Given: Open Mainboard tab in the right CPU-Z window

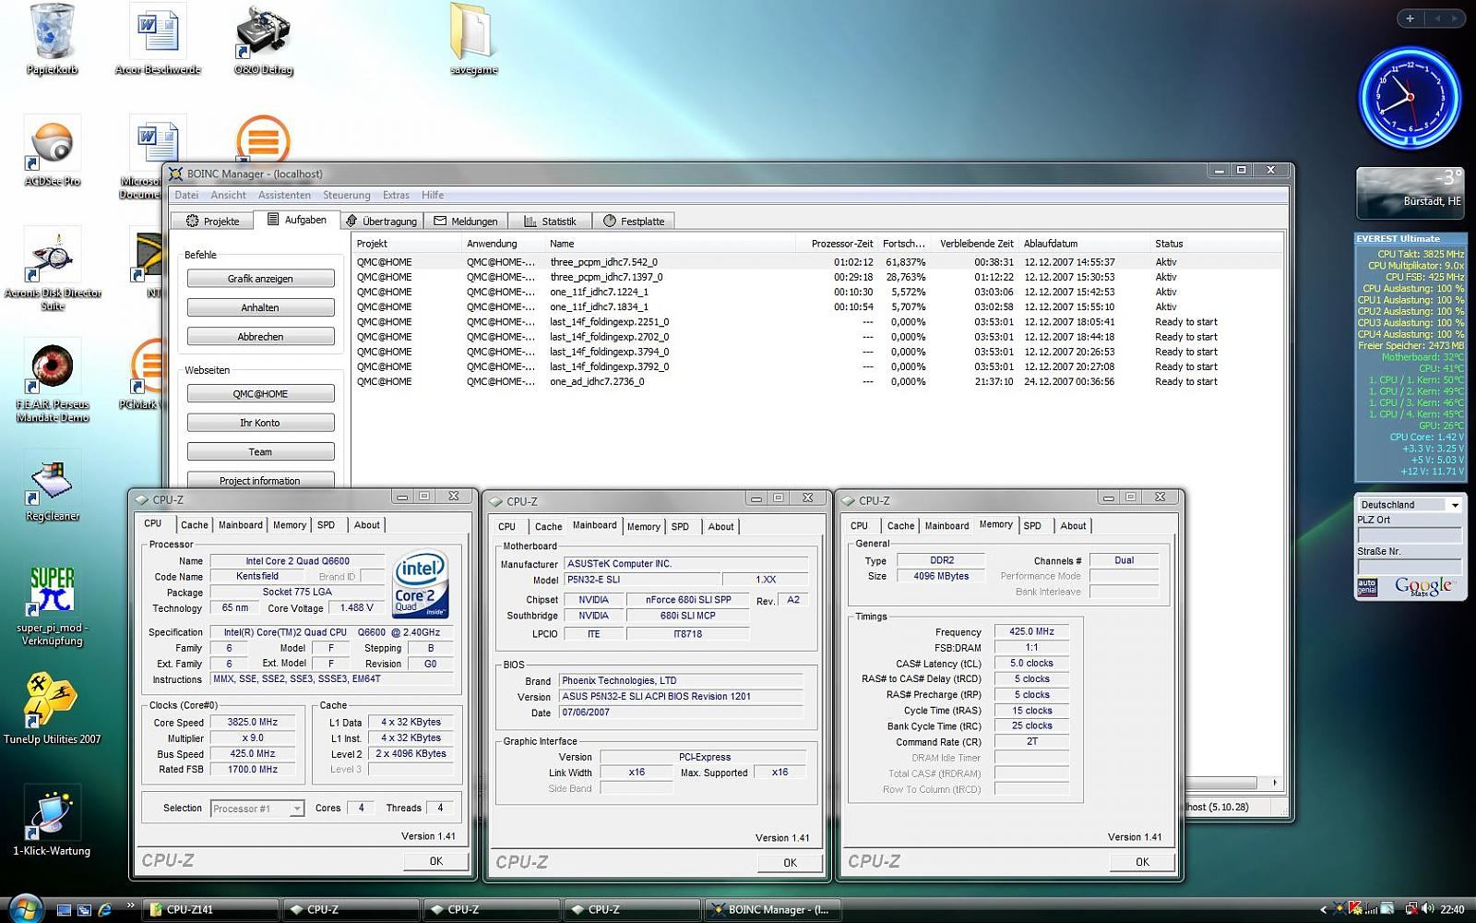Looking at the screenshot, I should [x=946, y=526].
